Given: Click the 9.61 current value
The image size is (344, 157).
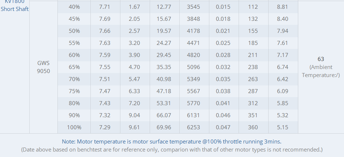Looking at the screenshot, I should point(134,127).
